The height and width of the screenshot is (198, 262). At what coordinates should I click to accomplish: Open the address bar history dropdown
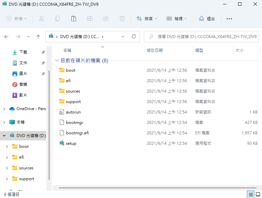(123, 36)
